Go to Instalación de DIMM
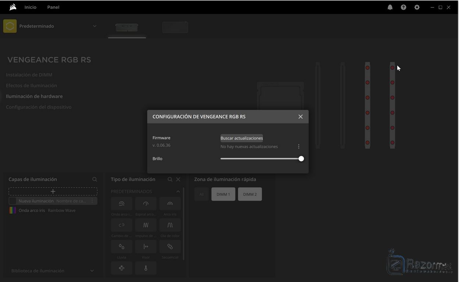The image size is (459, 282). click(29, 75)
